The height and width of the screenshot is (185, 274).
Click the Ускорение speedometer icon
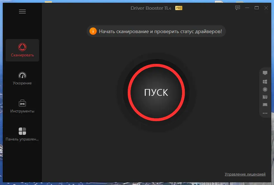tap(22, 74)
